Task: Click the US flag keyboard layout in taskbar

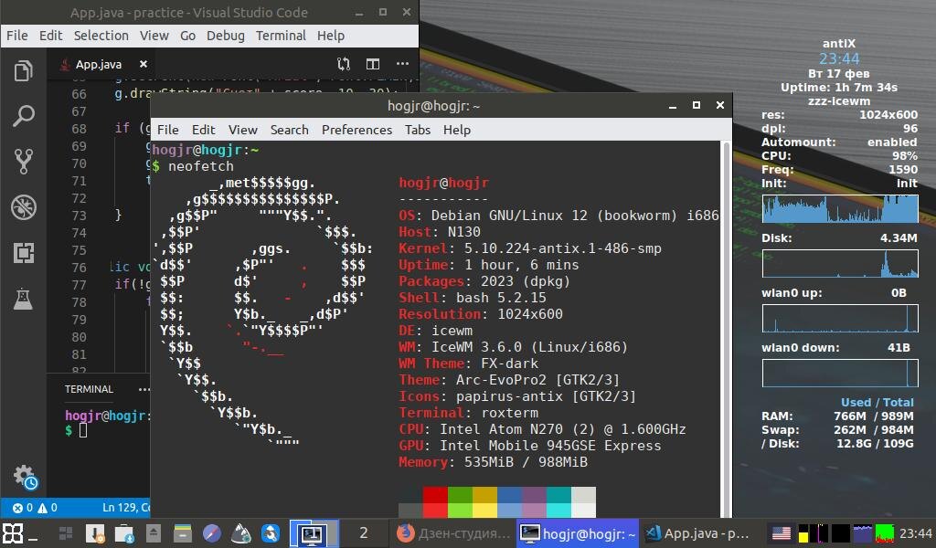Action: [x=780, y=532]
